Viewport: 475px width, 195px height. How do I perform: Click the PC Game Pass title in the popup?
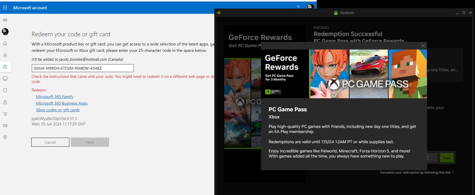point(288,110)
